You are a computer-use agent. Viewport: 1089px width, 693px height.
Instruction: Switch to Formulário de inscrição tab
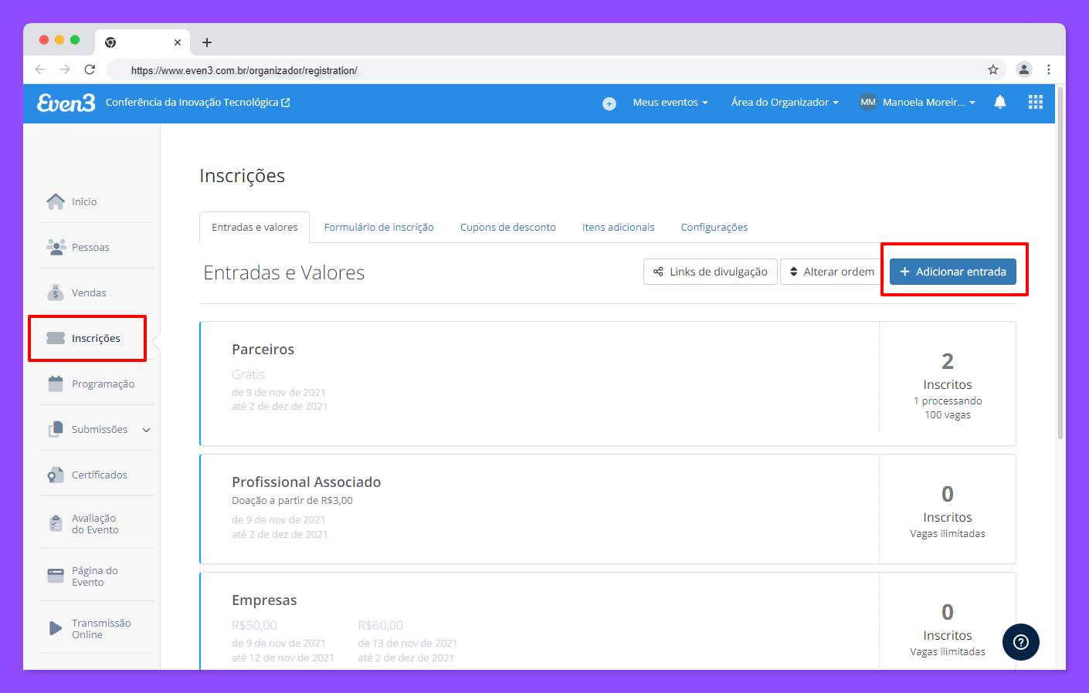pos(379,227)
